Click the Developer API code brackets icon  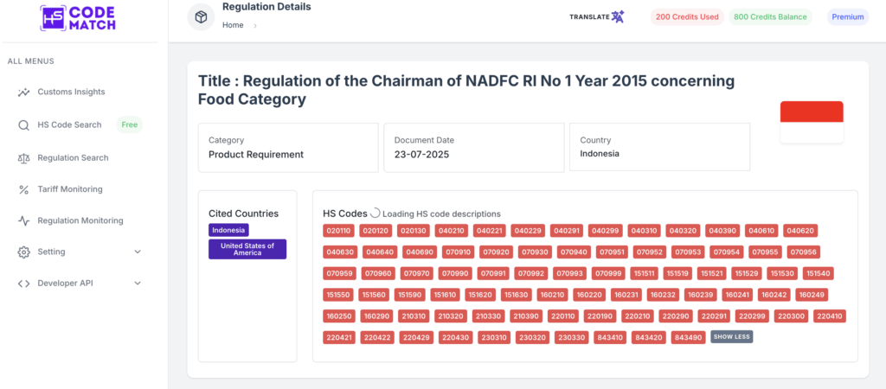pos(23,284)
